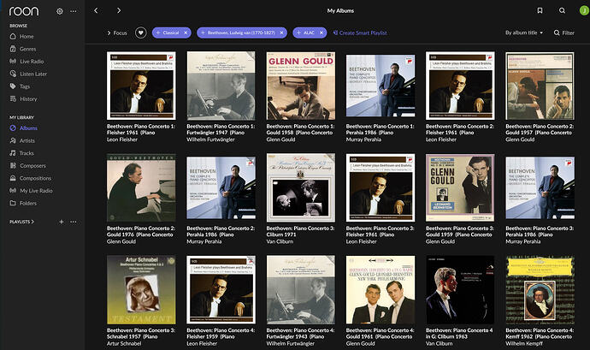Remove the ALAC filter tag
Viewport: 590px width, 350px height.
[322, 33]
